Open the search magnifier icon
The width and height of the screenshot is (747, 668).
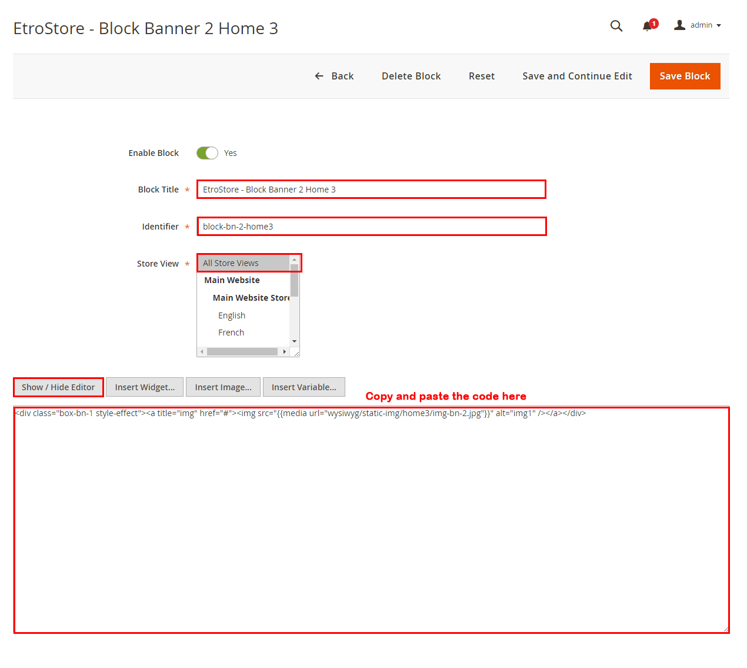point(616,26)
